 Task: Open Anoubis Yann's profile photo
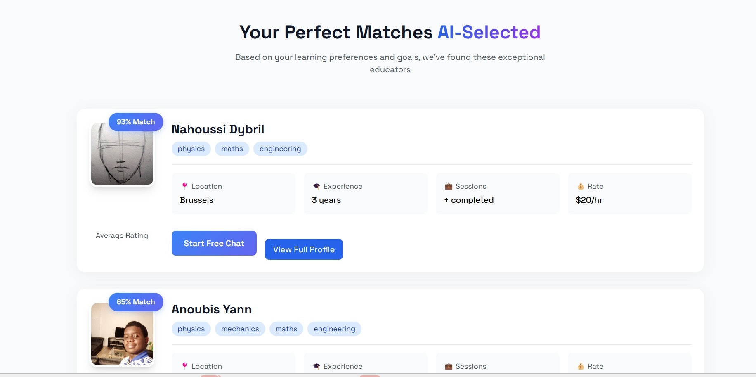[122, 336]
